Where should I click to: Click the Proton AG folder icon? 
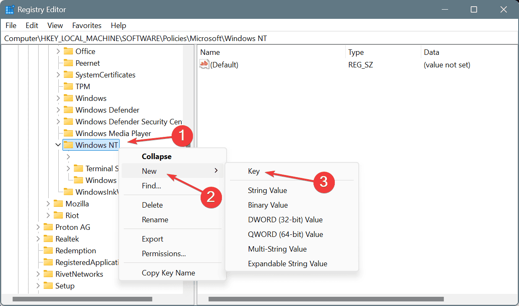coord(48,227)
